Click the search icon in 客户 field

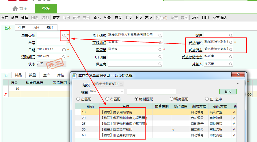[x=231, y=36]
